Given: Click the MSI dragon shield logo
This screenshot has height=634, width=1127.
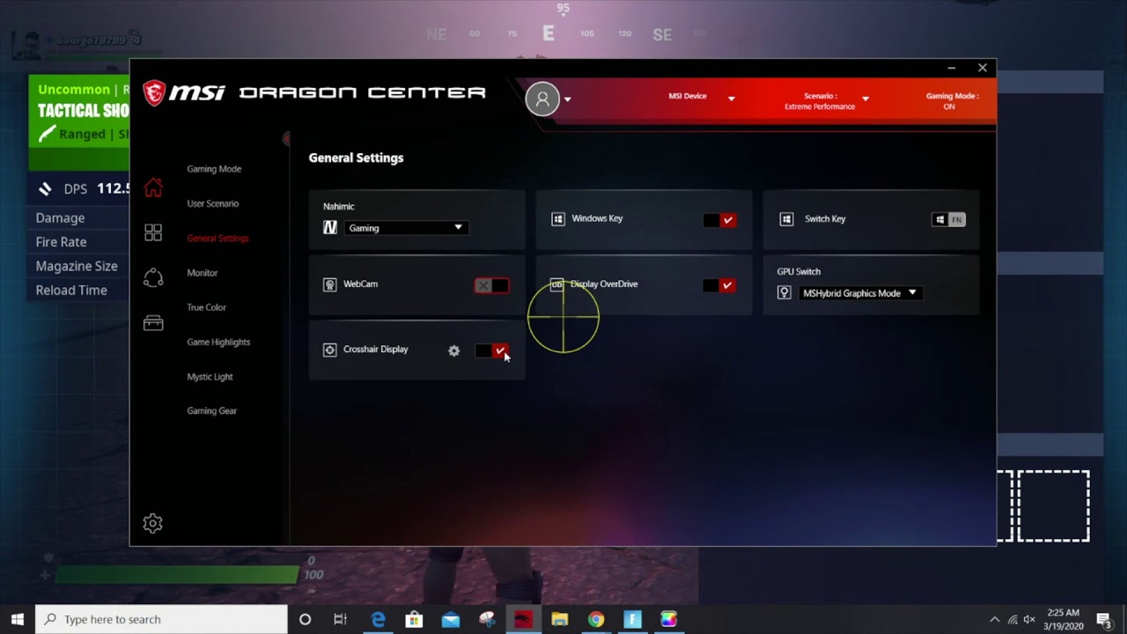Looking at the screenshot, I should point(154,92).
